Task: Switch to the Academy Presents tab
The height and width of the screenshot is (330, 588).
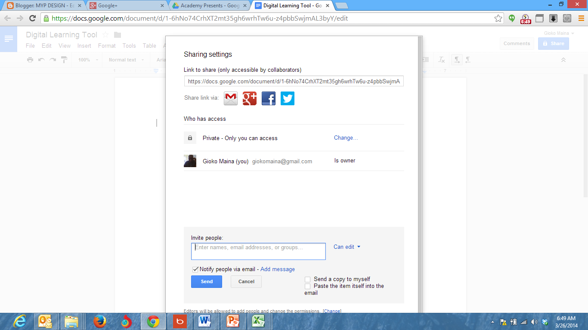Action: coord(209,6)
